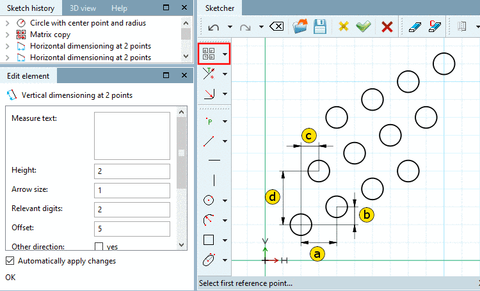Screen dimensions: 480x291
Task: Select the vertical line tool
Action: [214, 180]
